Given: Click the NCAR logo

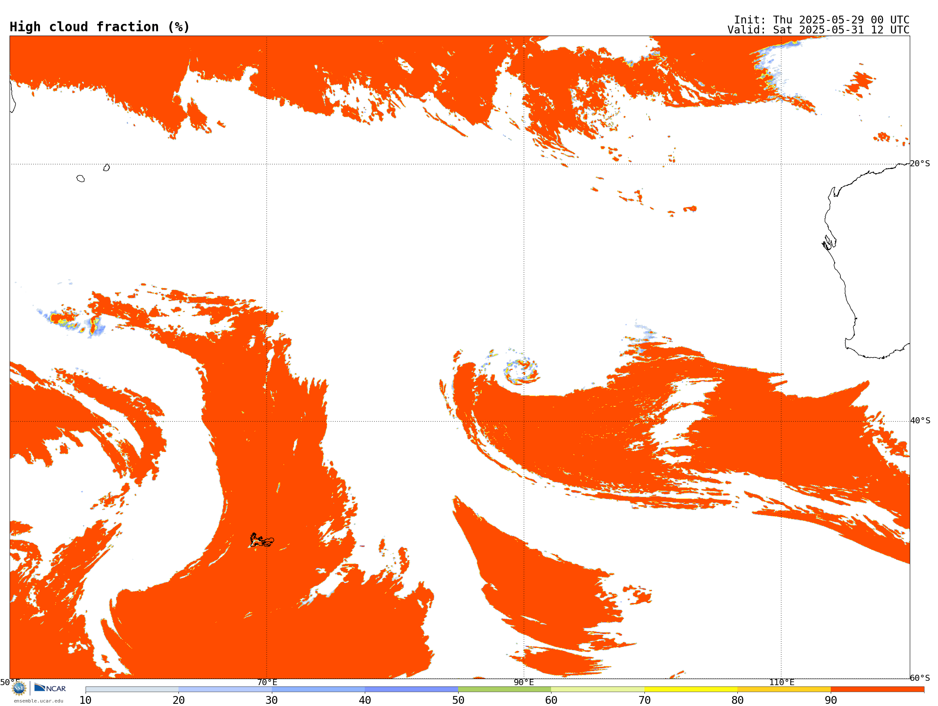Looking at the screenshot, I should 50,688.
